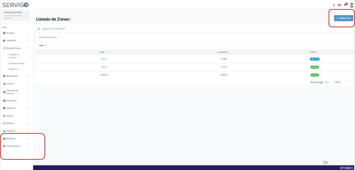Open the Mexico flag language selector
Viewport: 355px width, 170px height.
(x=340, y=5)
